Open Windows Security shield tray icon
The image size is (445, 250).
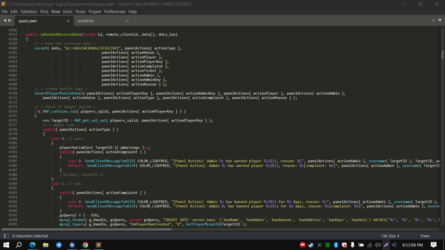point(344,245)
